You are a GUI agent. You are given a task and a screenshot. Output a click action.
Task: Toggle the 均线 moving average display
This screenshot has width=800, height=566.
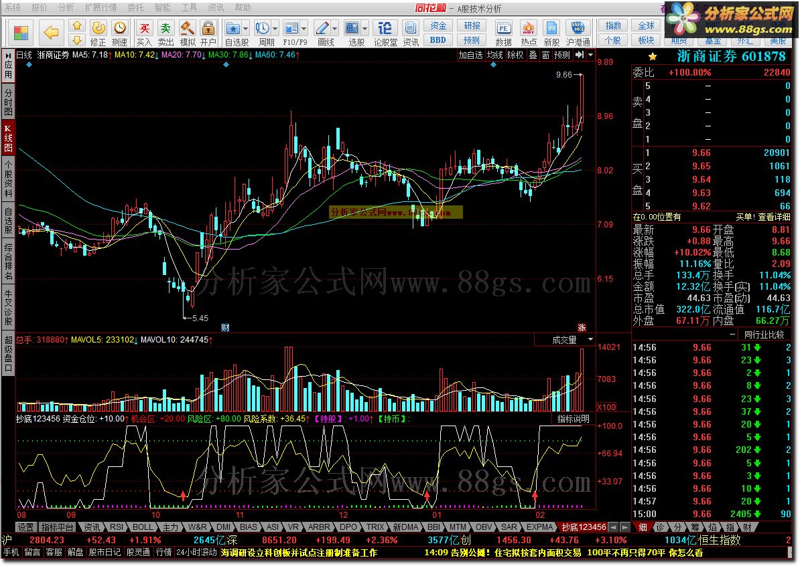[494, 54]
